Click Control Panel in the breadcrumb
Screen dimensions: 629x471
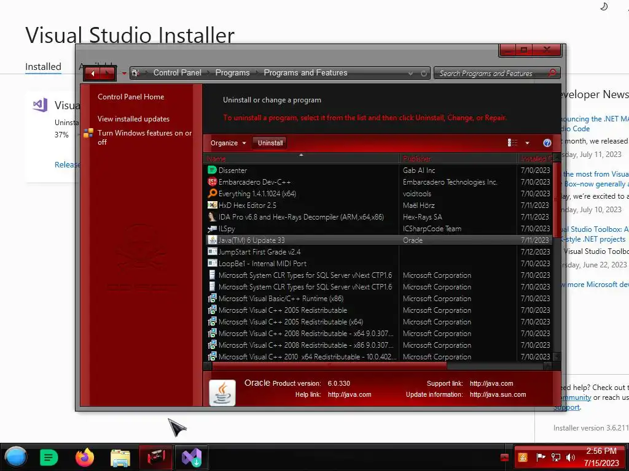[178, 72]
